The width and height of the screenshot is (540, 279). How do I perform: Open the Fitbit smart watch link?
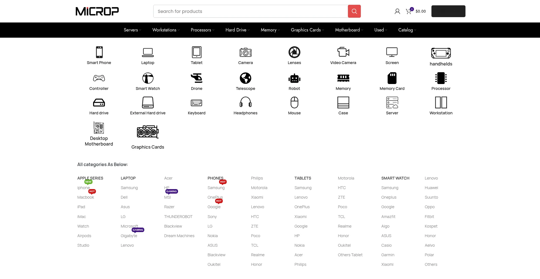pos(429,217)
